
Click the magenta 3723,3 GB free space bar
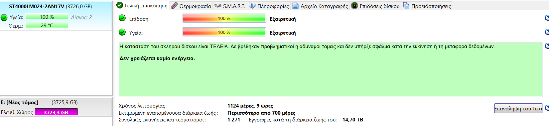tap(56, 112)
